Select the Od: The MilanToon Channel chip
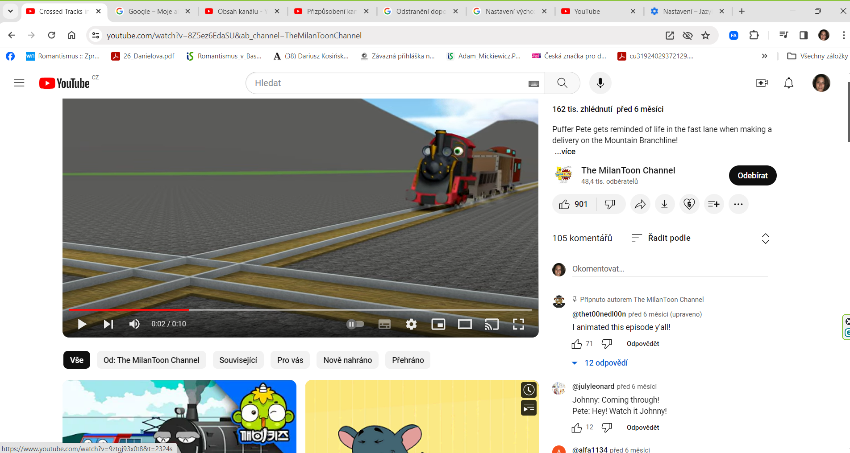Image resolution: width=850 pixels, height=453 pixels. coord(151,360)
